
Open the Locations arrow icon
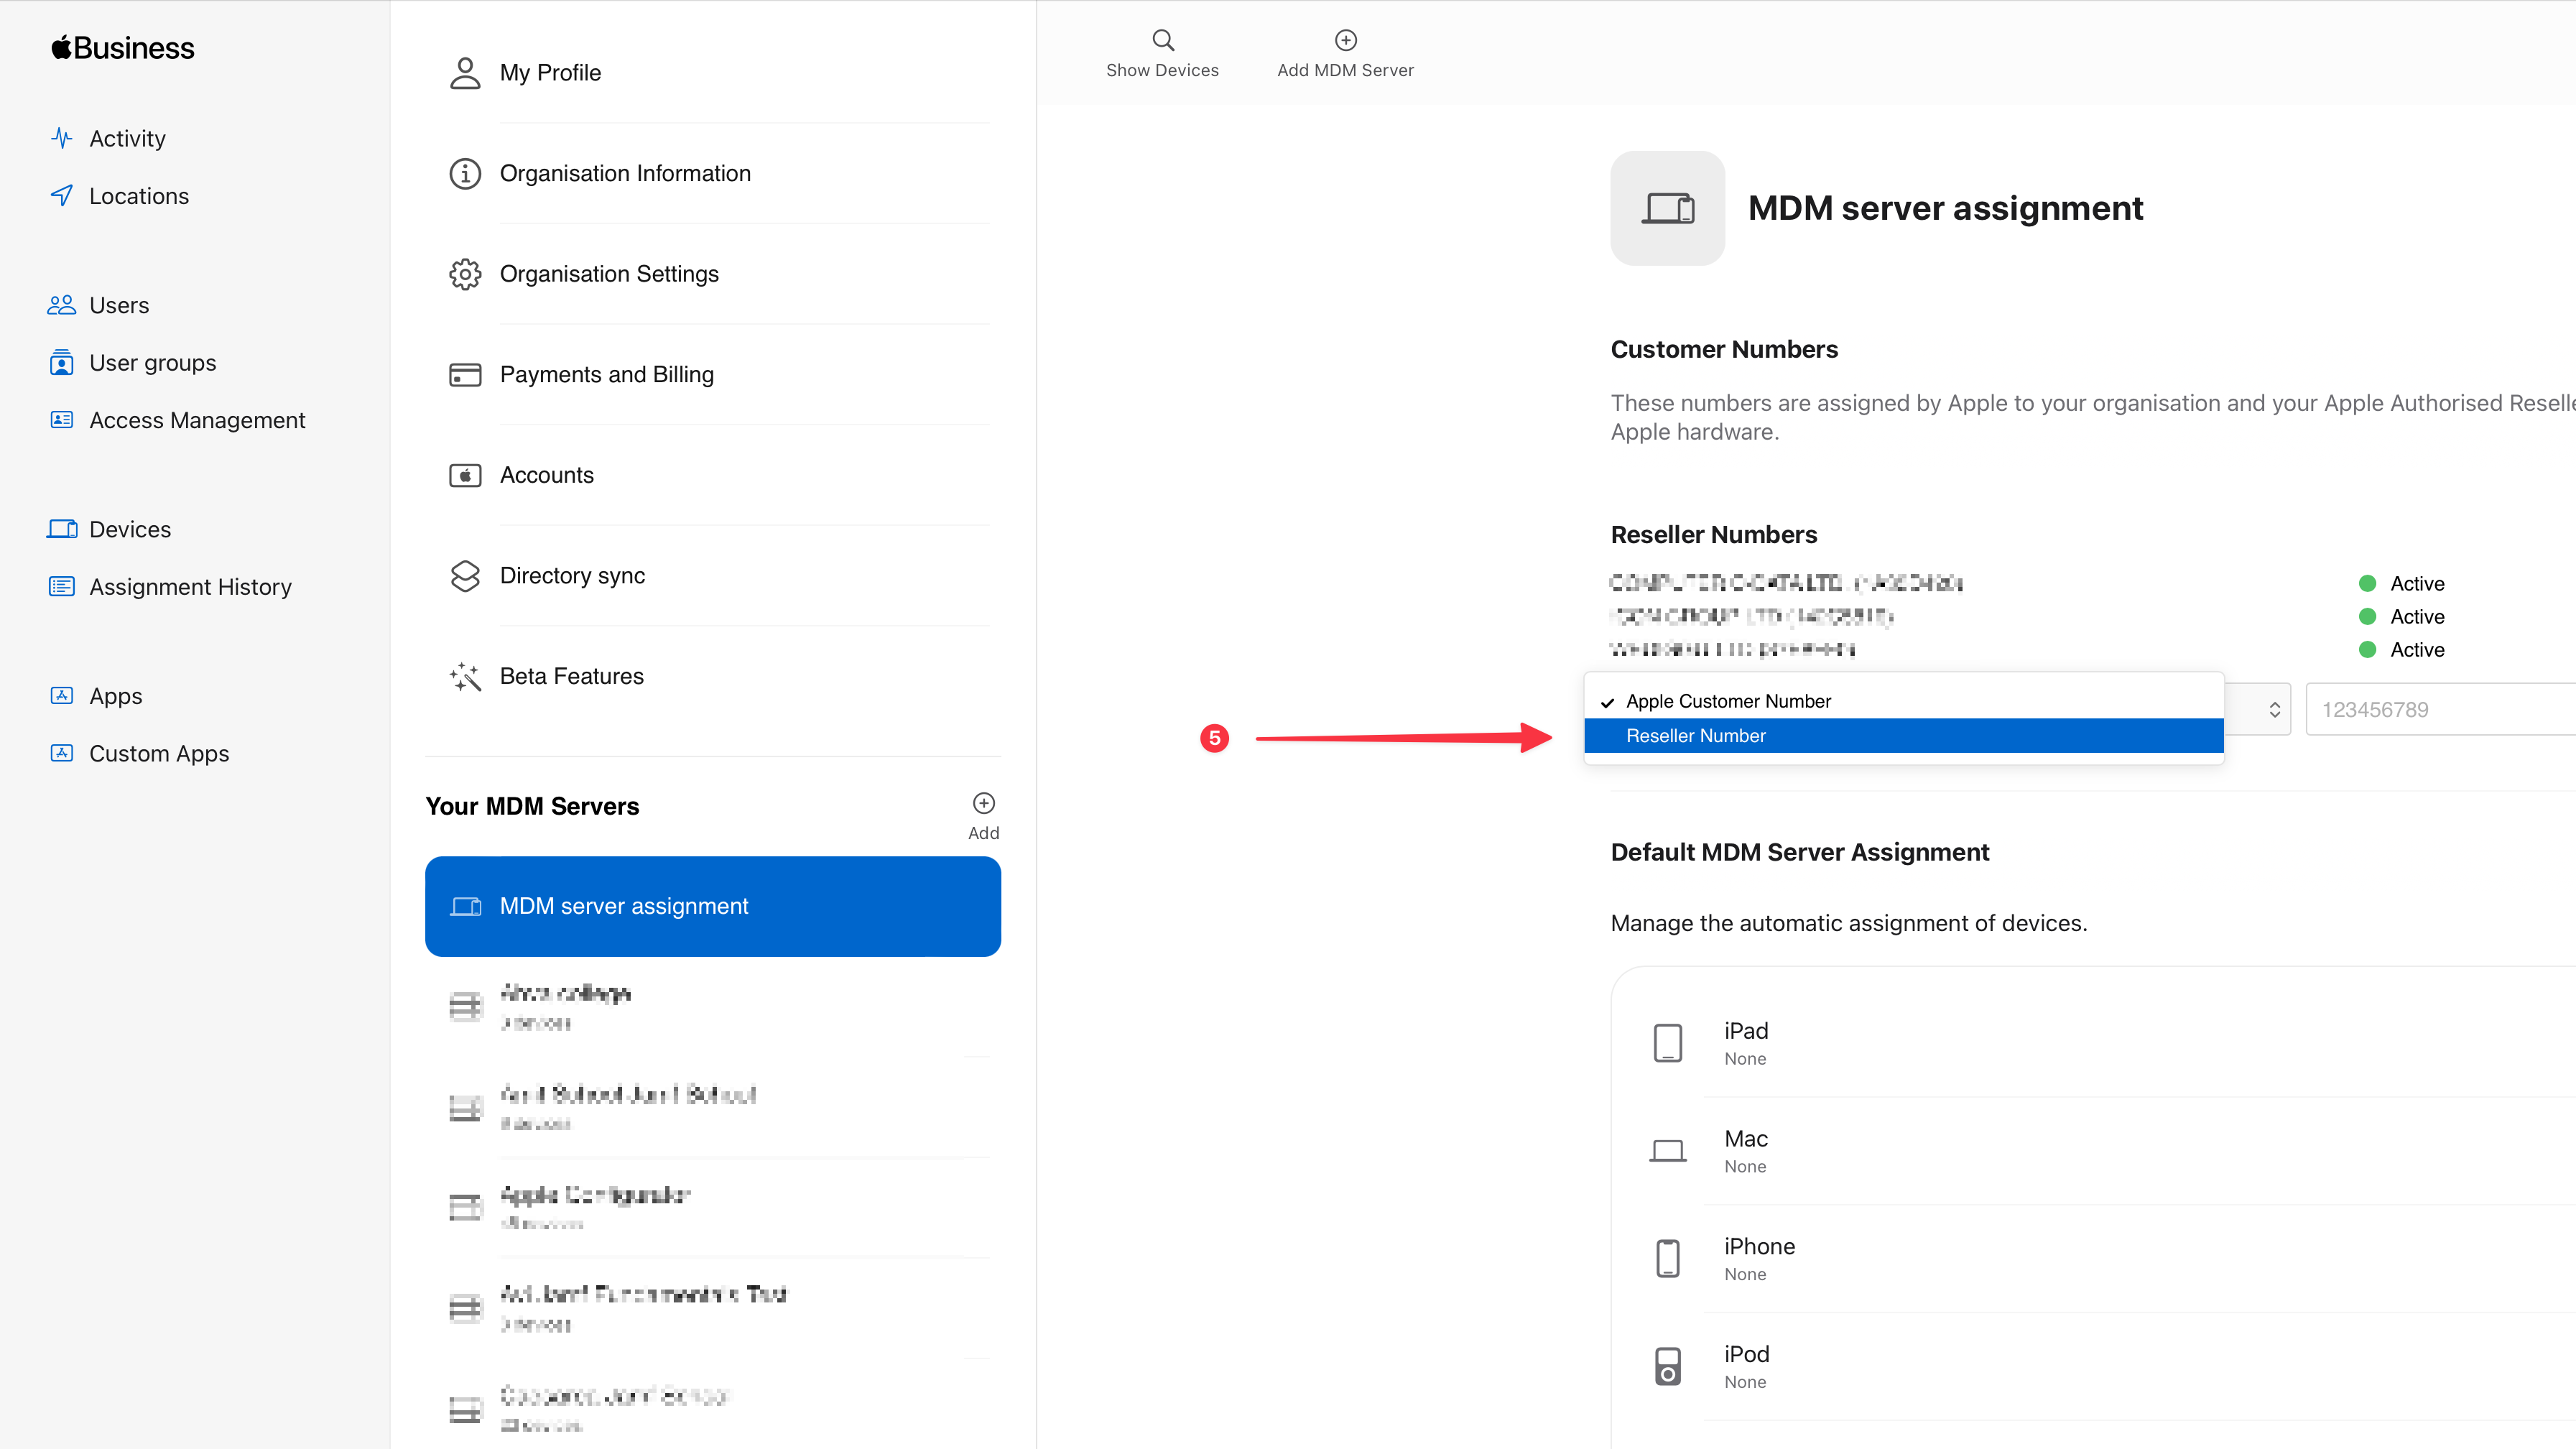coord(62,196)
